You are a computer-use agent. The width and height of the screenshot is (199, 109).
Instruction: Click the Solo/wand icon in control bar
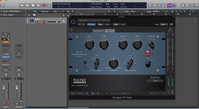(x=159, y=5)
